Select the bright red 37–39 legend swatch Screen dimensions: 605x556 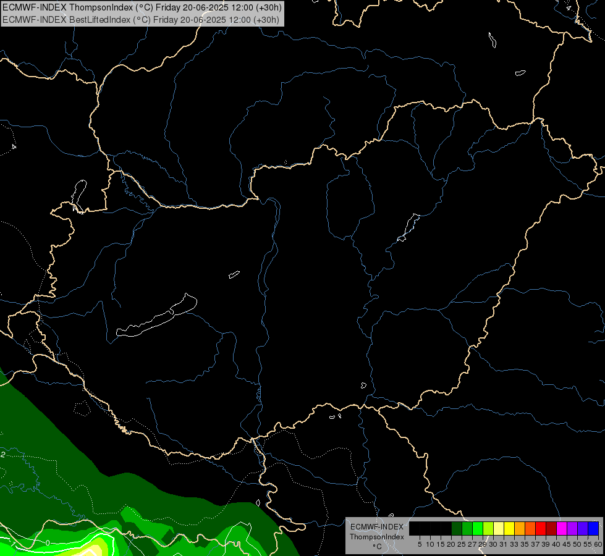click(x=541, y=528)
